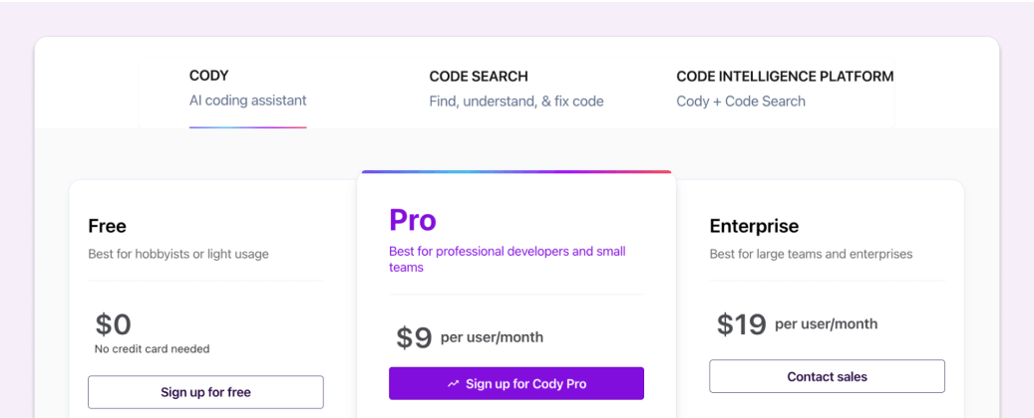The height and width of the screenshot is (418, 1034).
Task: Click 'Best for hobbyists or light usage' text
Action: click(178, 254)
